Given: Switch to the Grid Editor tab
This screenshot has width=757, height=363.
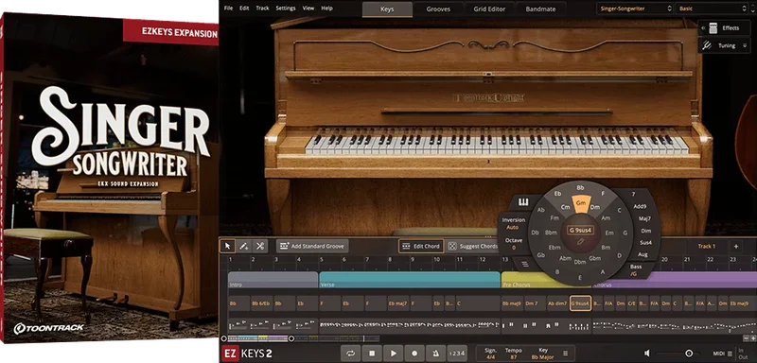Looking at the screenshot, I should pyautogui.click(x=489, y=9).
